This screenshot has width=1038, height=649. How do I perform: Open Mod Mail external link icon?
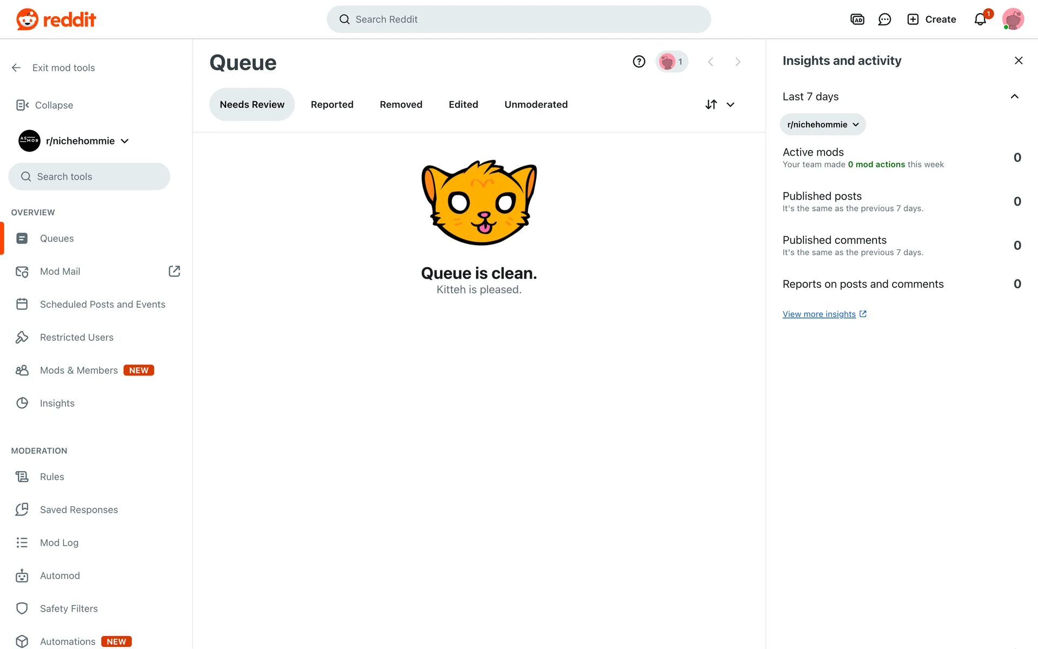click(174, 271)
